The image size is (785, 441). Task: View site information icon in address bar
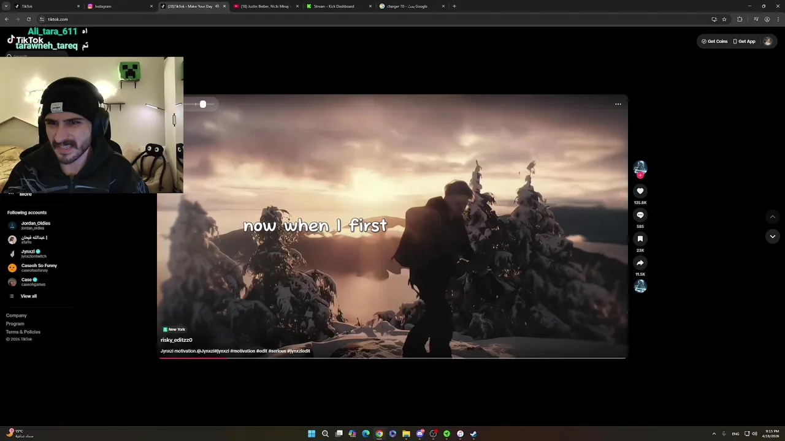pyautogui.click(x=42, y=19)
